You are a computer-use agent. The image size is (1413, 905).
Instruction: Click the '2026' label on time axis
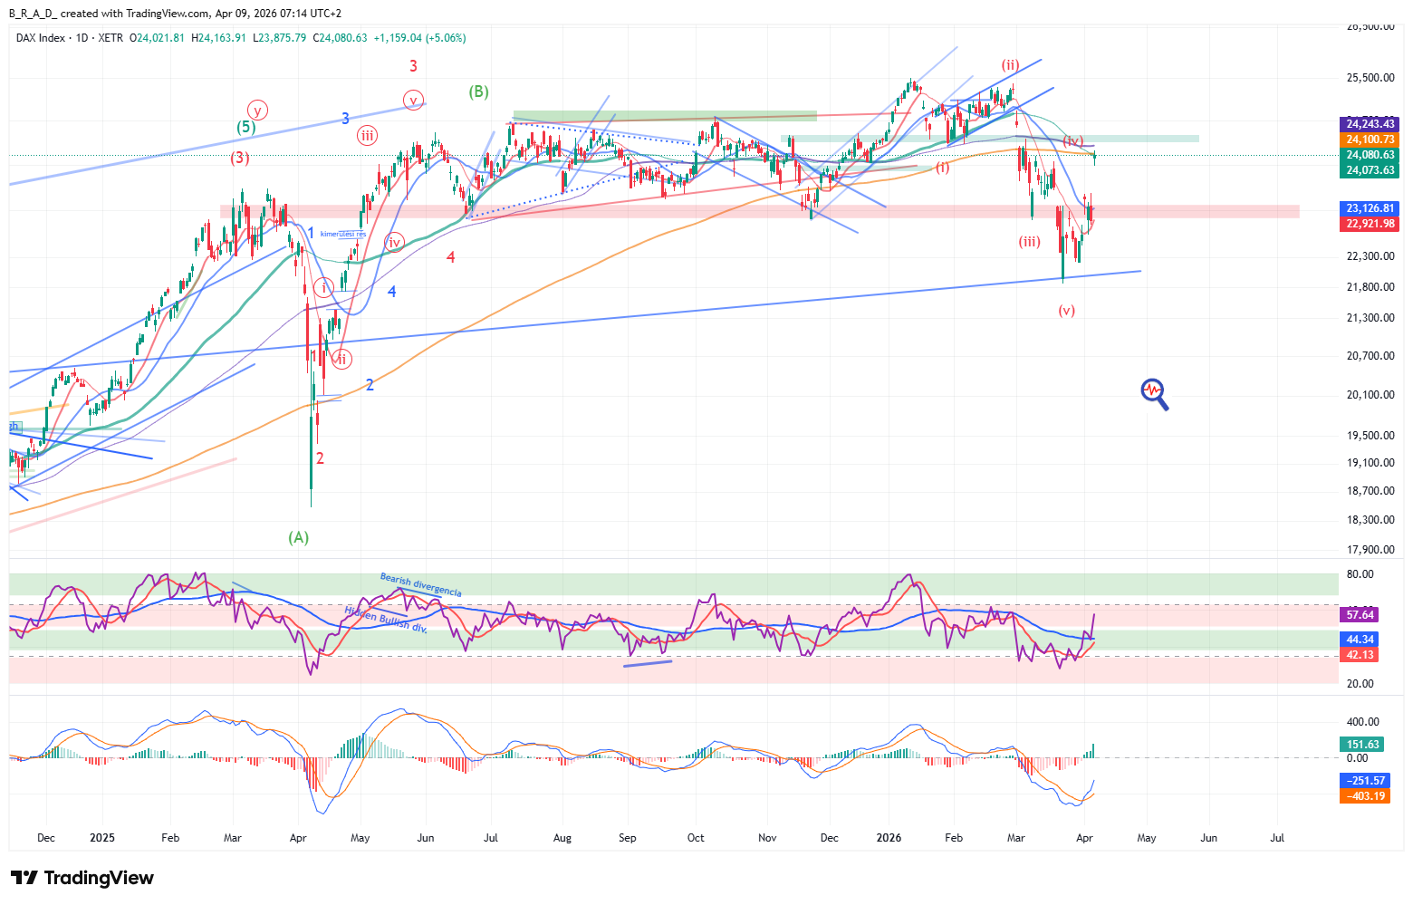pyautogui.click(x=889, y=838)
